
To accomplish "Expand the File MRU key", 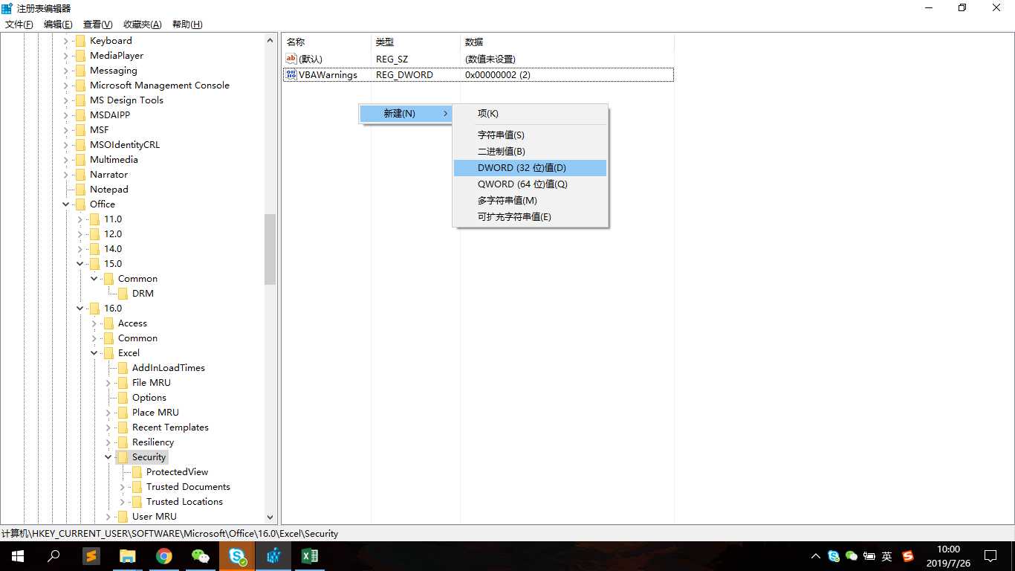I will (x=108, y=383).
